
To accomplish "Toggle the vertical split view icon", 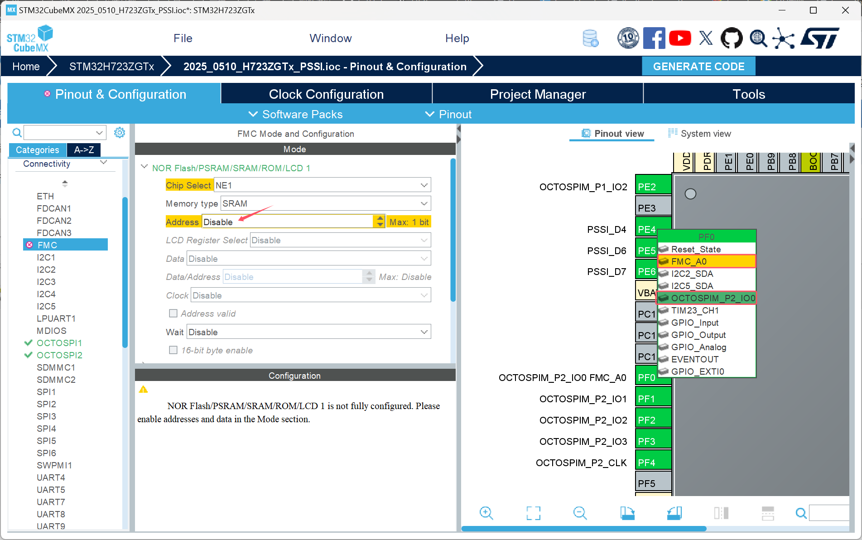I will (721, 513).
